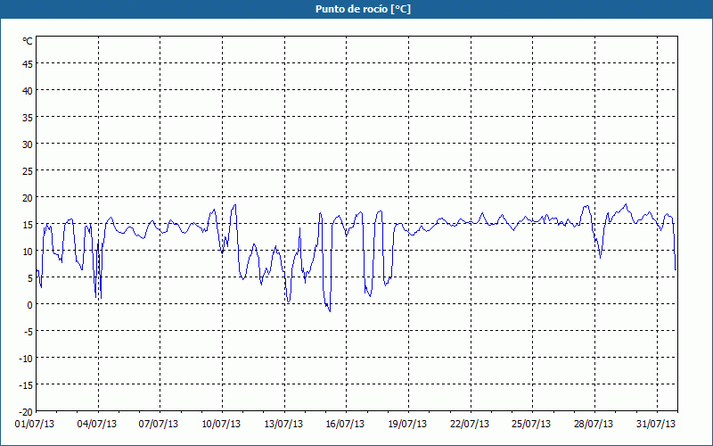The width and height of the screenshot is (713, 446).
Task: Select the 04/07/13 date label
Action: tap(97, 425)
